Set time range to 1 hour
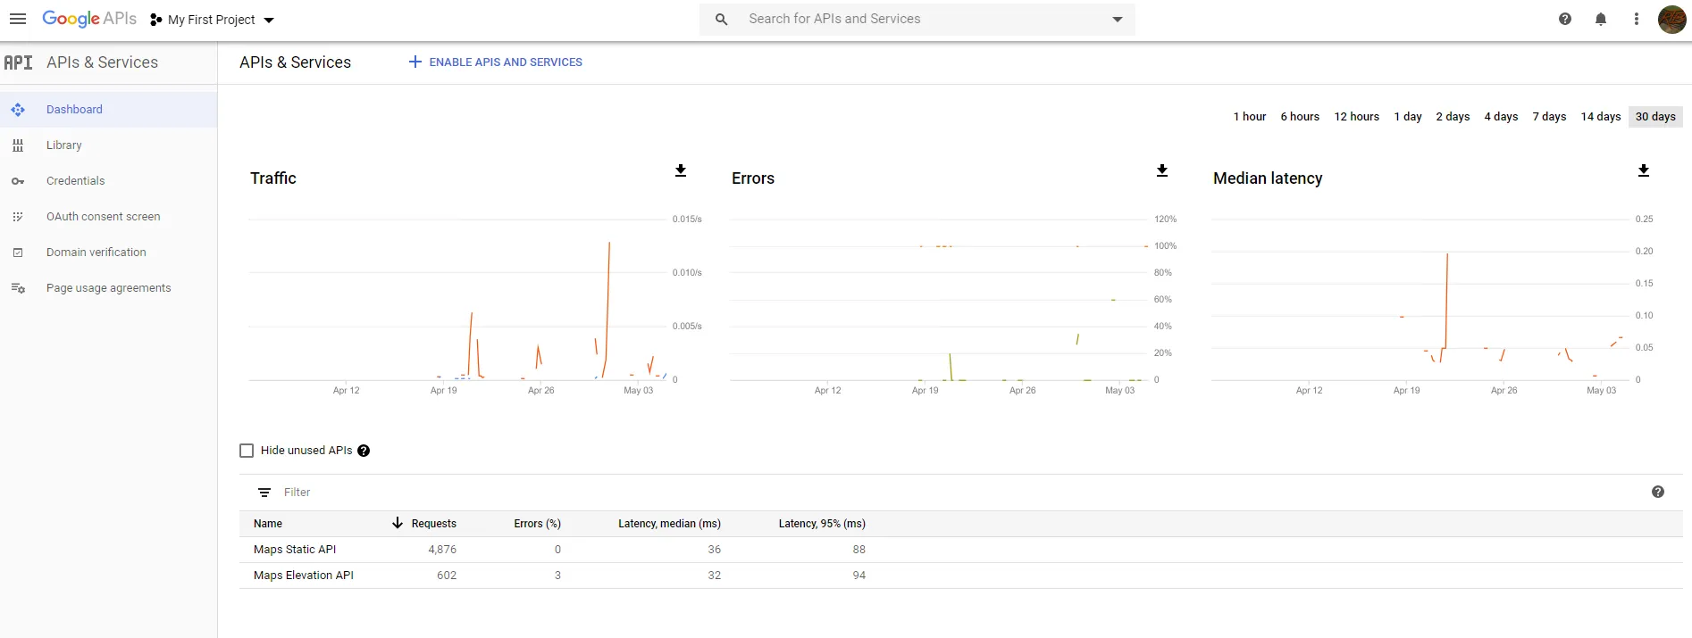 [1250, 117]
